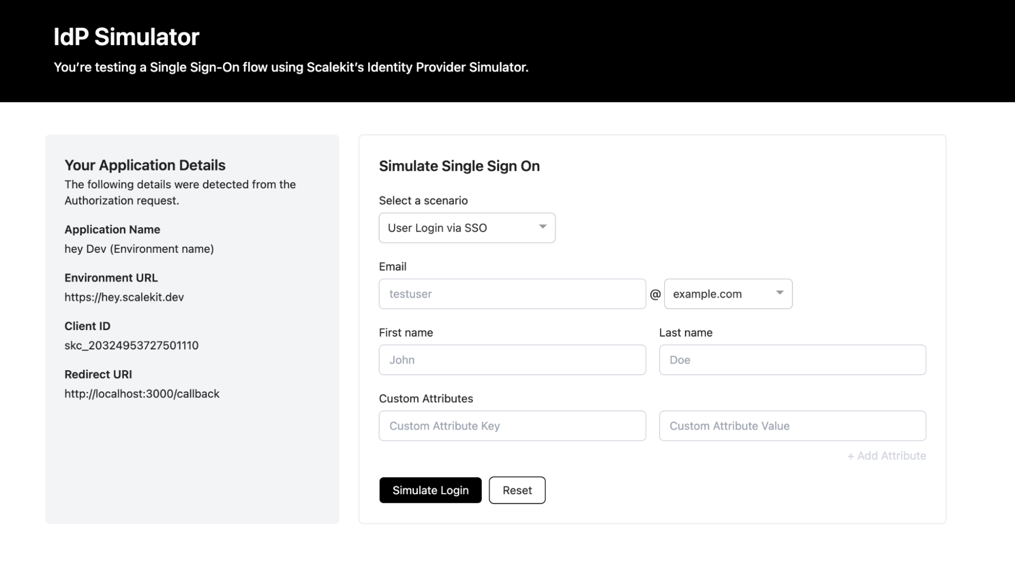The width and height of the screenshot is (1015, 587).
Task: Click the Your Application Details heading
Action: pos(145,165)
